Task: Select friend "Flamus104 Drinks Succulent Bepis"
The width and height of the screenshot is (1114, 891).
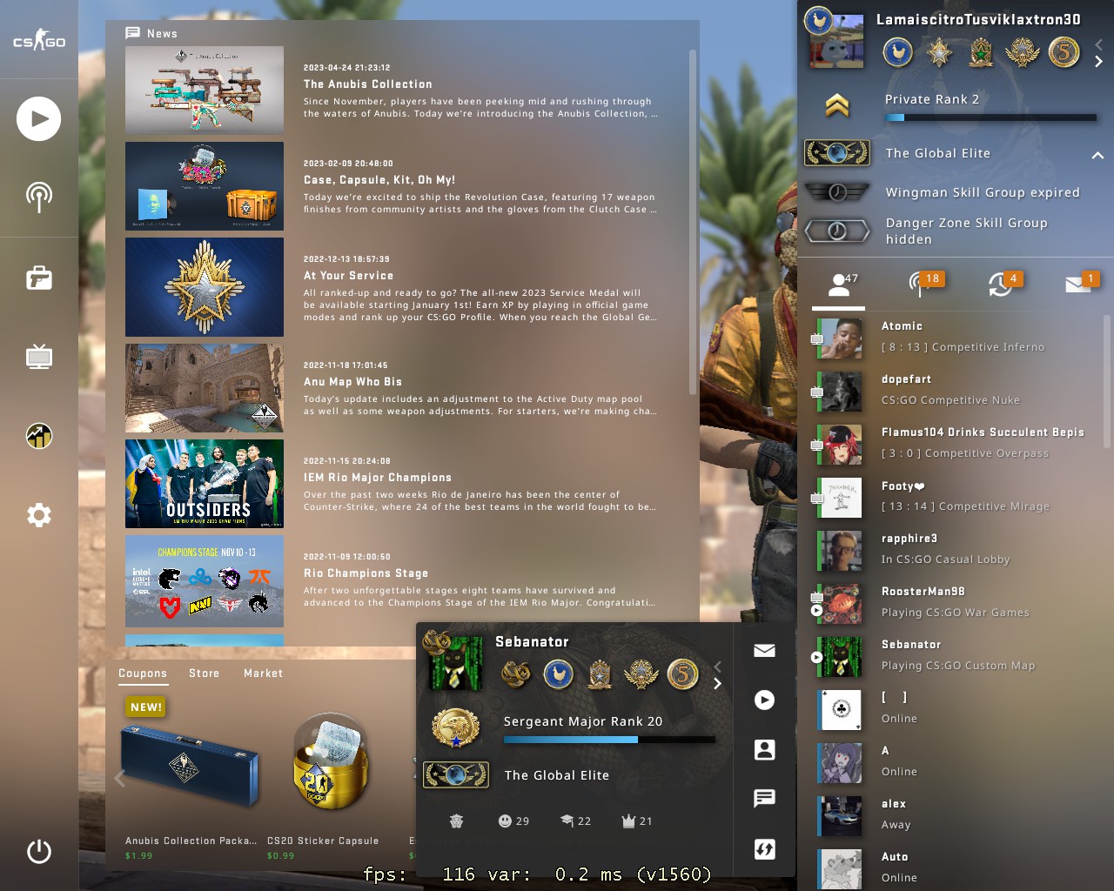Action: point(955,444)
